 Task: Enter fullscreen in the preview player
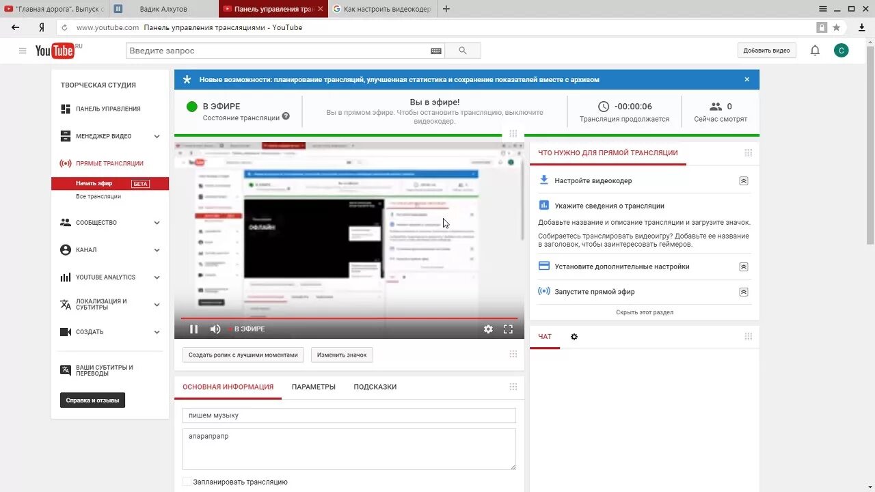click(x=508, y=329)
